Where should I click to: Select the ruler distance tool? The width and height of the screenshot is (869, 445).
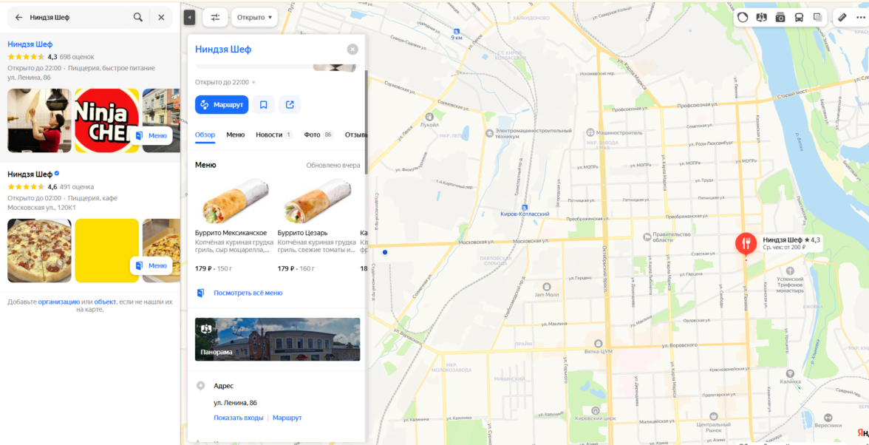(x=842, y=17)
